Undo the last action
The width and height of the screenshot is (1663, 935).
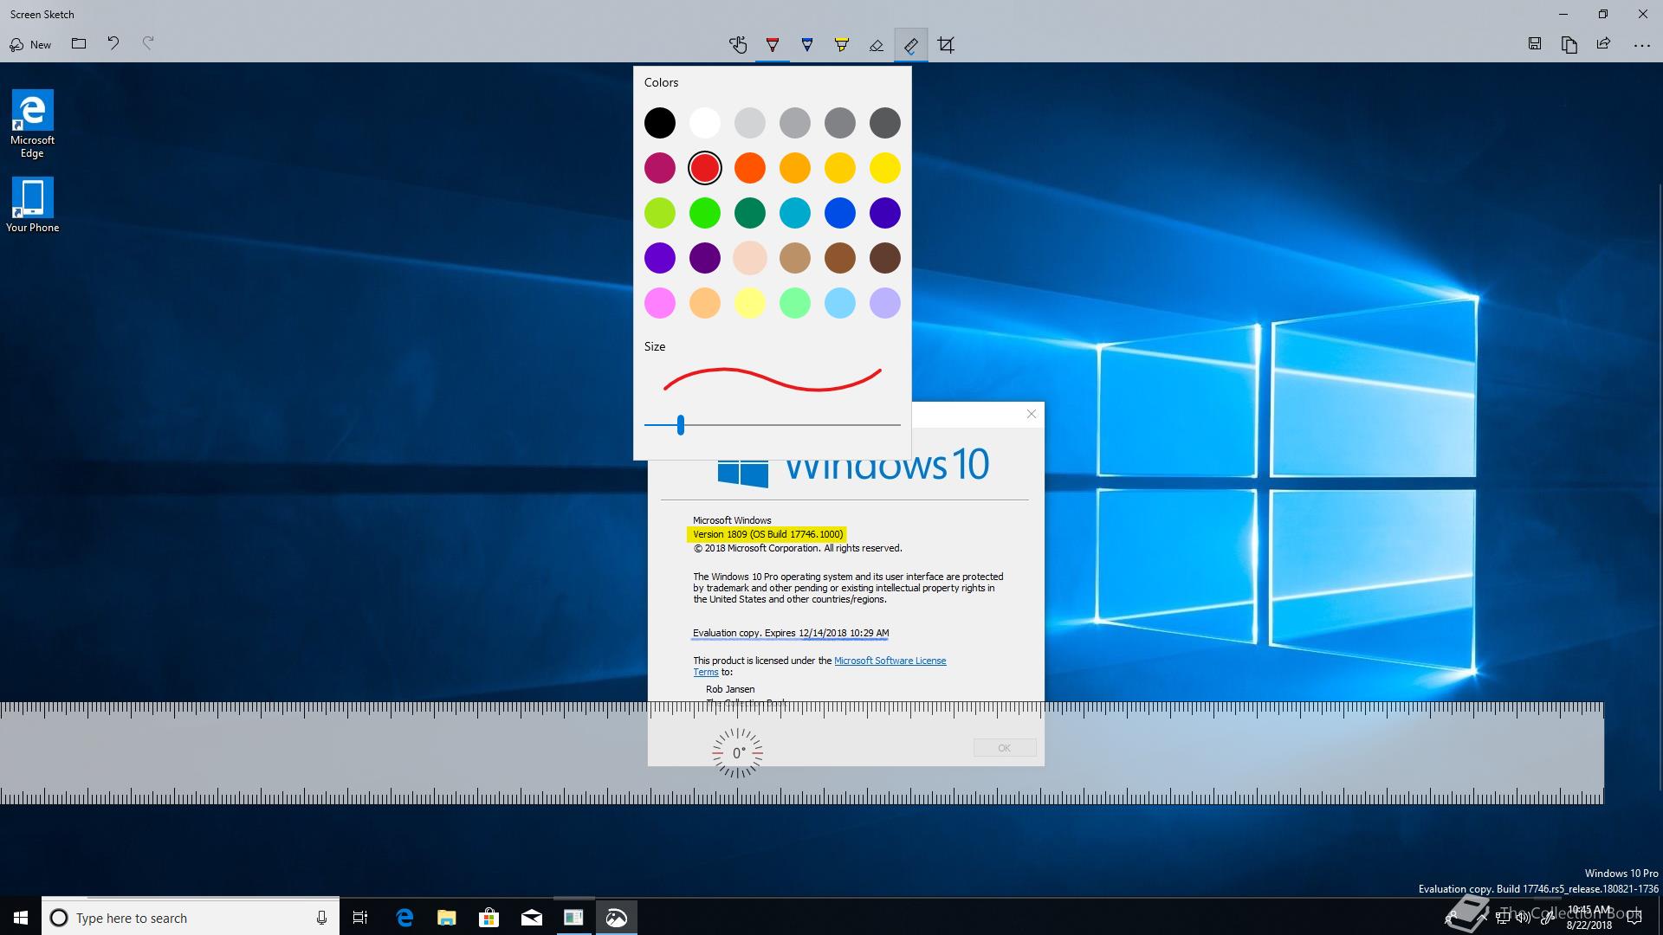tap(113, 43)
